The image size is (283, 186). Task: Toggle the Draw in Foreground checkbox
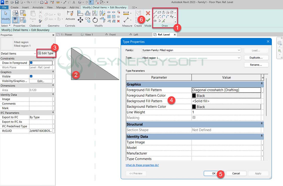31,63
